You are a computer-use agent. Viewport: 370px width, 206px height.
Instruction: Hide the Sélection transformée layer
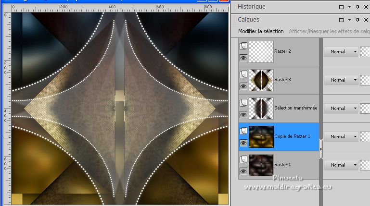[x=243, y=115]
